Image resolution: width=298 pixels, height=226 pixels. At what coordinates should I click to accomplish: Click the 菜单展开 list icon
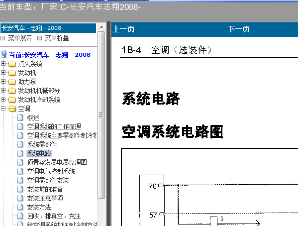[2, 38]
